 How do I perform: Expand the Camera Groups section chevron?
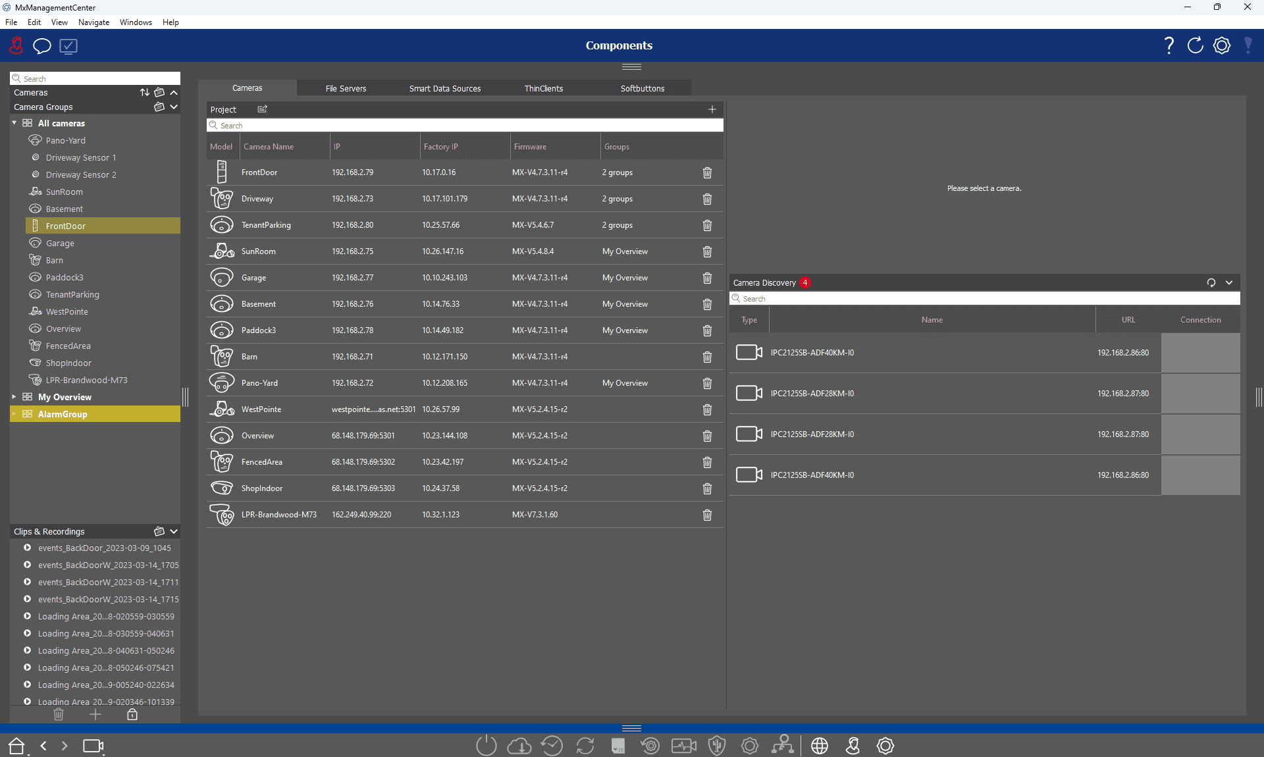(174, 107)
